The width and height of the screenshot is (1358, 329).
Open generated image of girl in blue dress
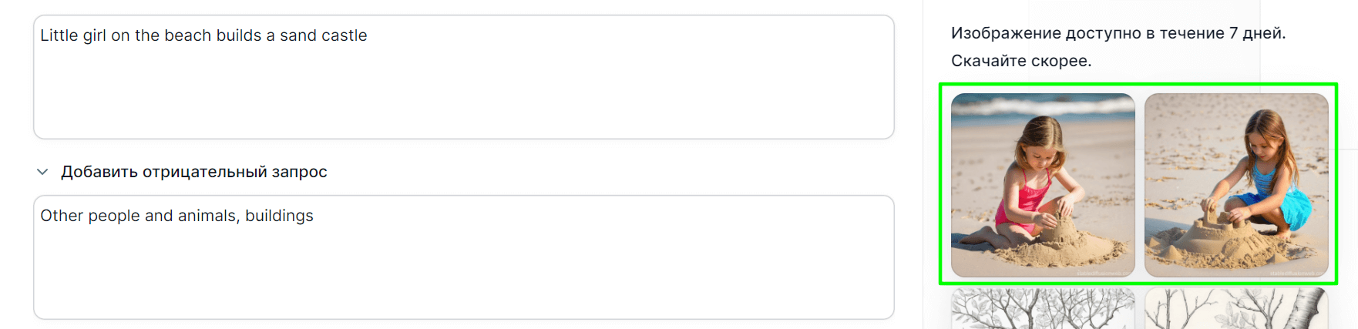(x=1236, y=185)
